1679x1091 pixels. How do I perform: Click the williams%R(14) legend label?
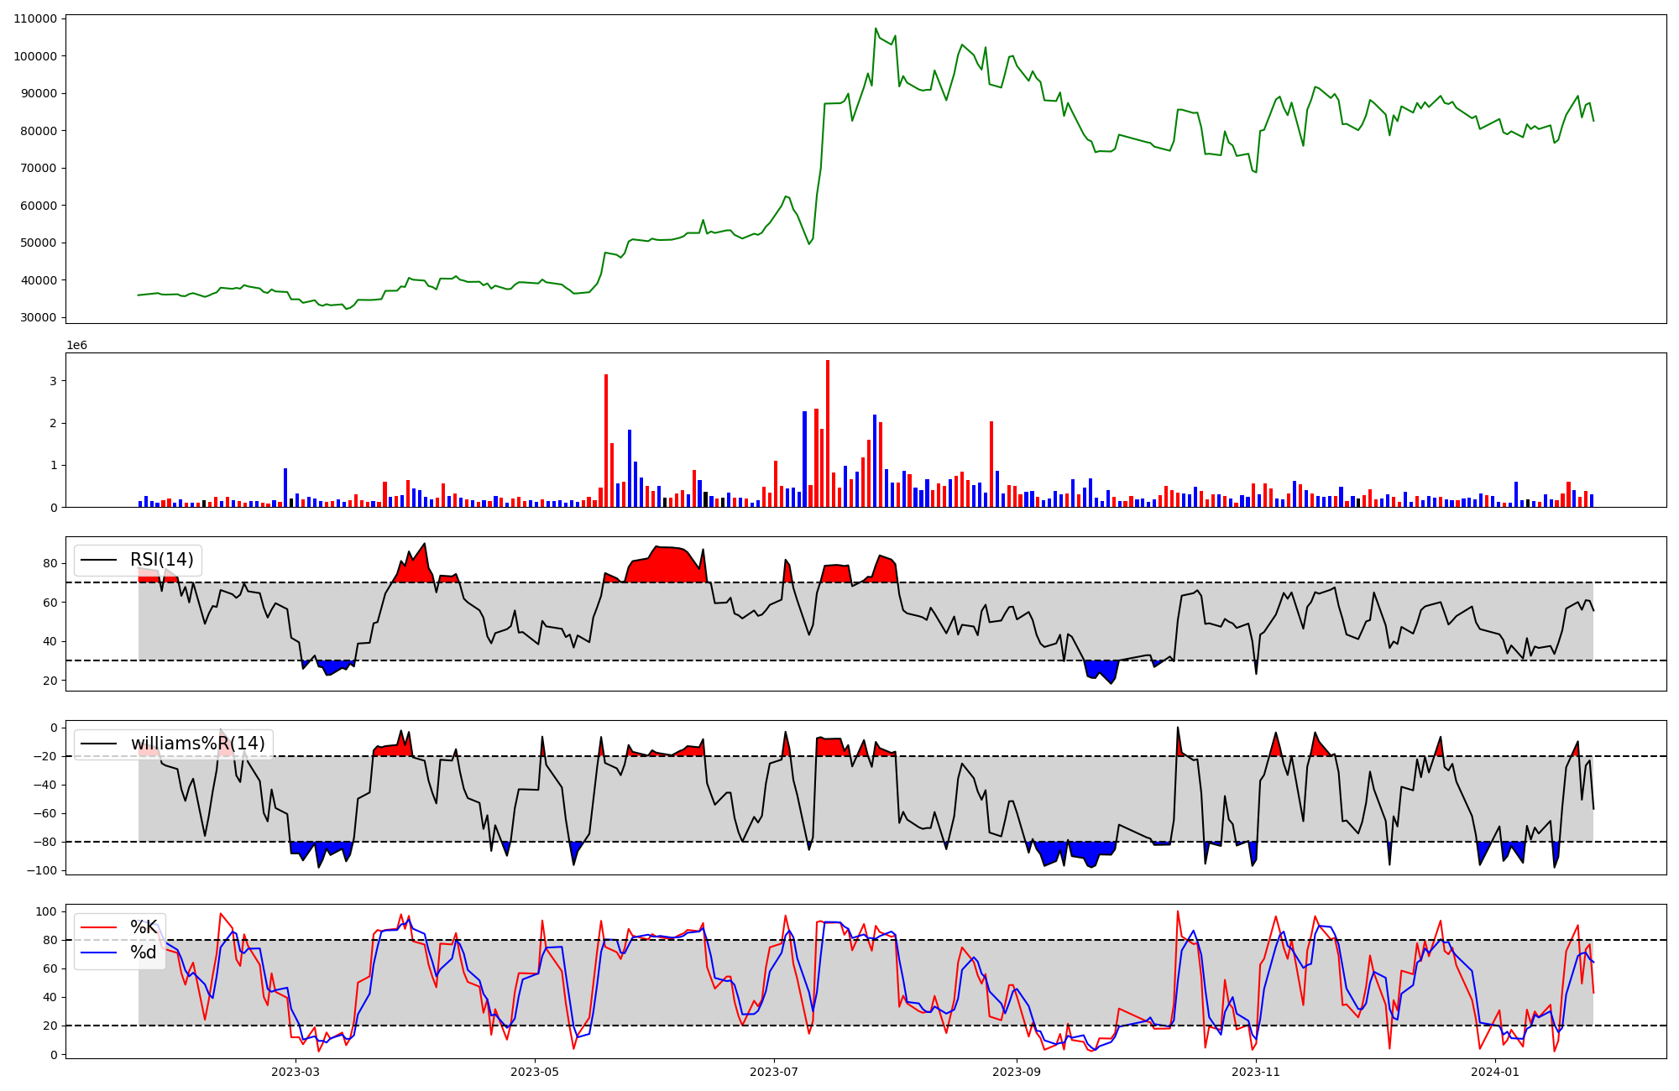197,744
